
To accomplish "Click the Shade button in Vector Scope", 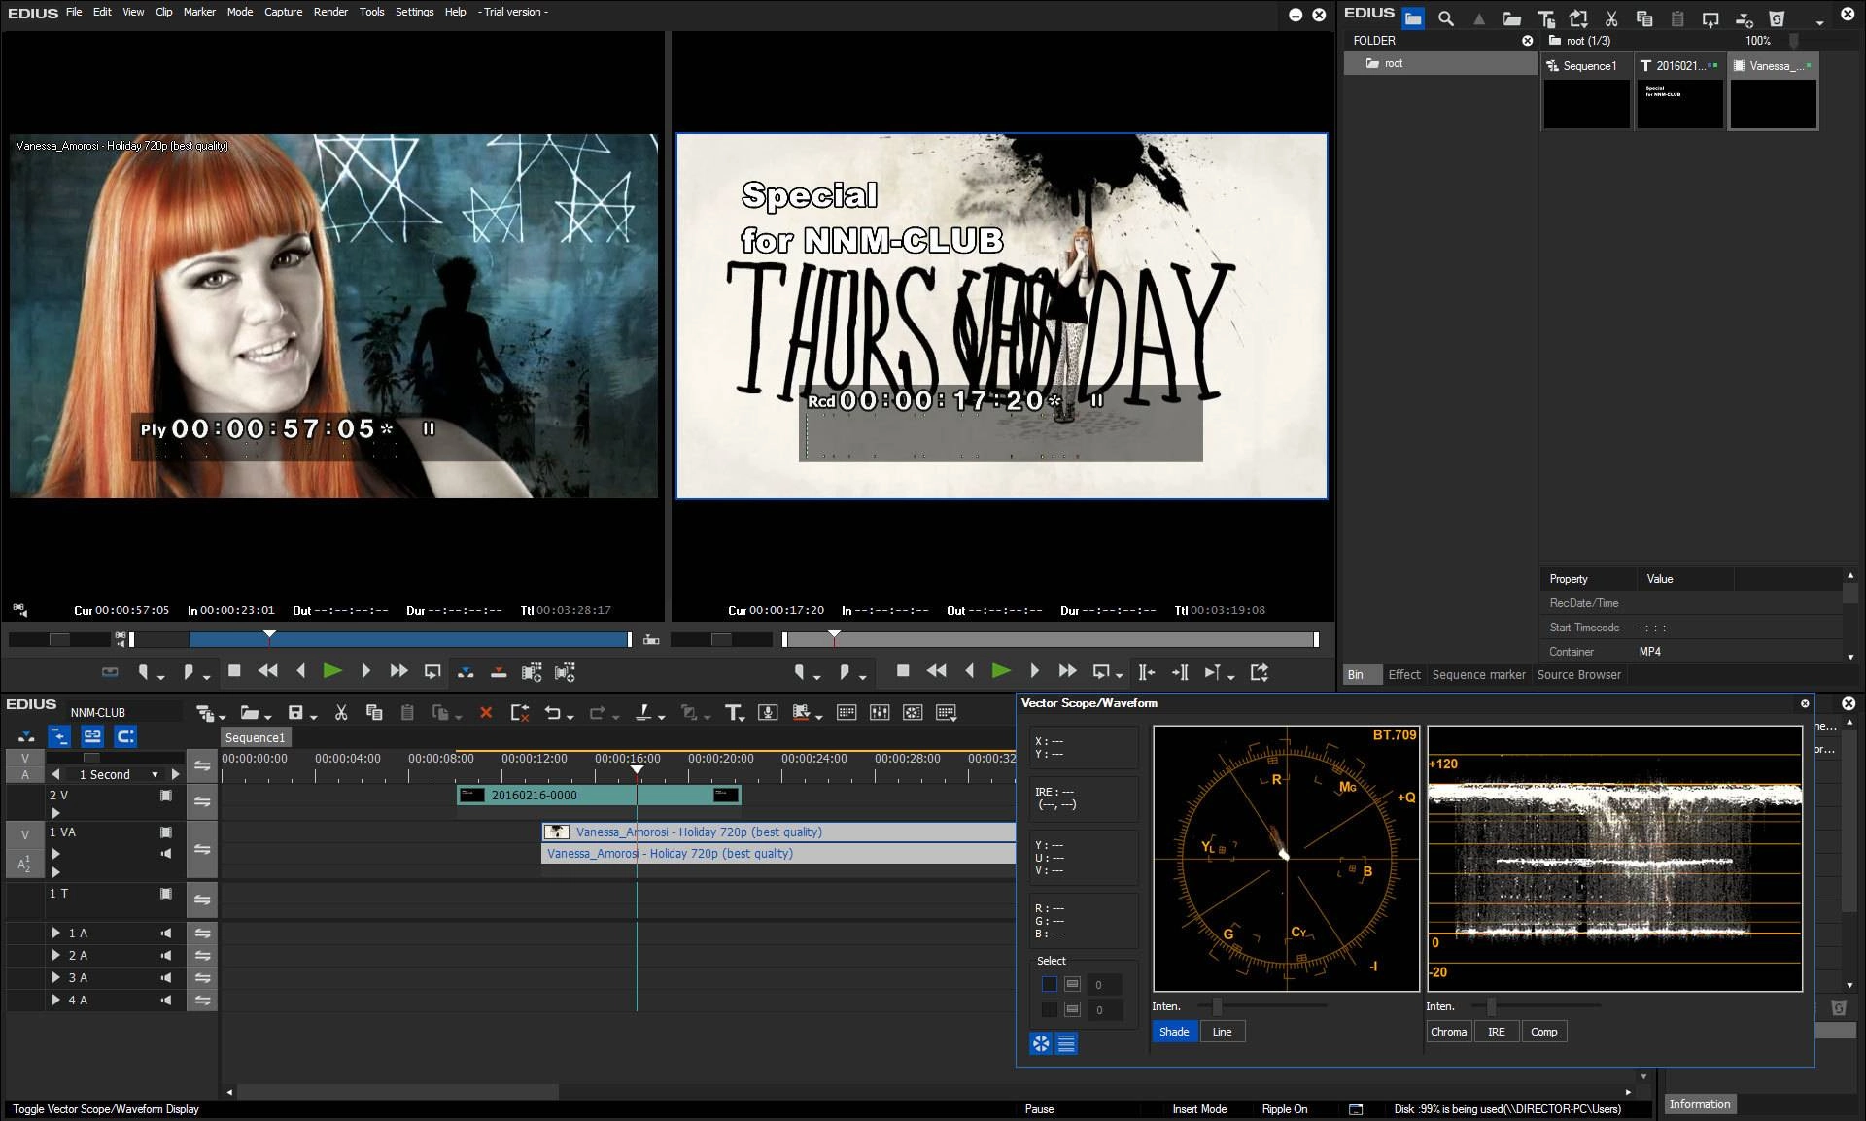I will [x=1174, y=1032].
